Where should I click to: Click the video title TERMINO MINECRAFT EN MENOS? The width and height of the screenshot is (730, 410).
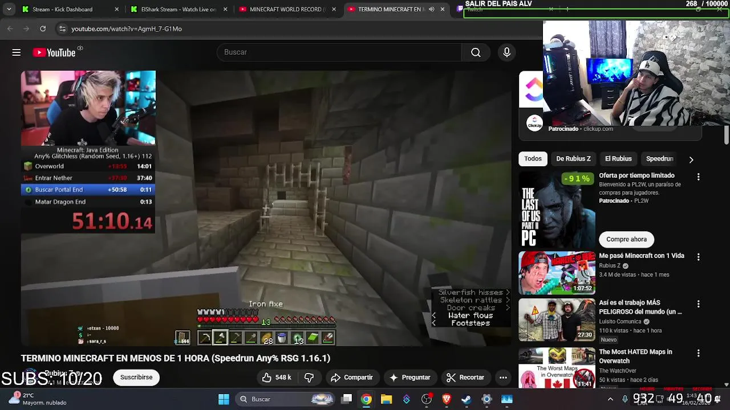tap(176, 358)
